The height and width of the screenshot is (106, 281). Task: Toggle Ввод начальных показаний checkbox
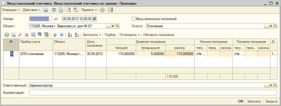133,19
